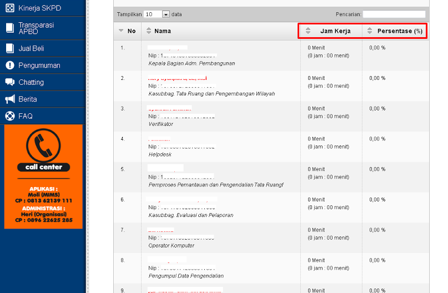This screenshot has width=448, height=293.
Task: Click the 'call center' label badge
Action: [43, 167]
